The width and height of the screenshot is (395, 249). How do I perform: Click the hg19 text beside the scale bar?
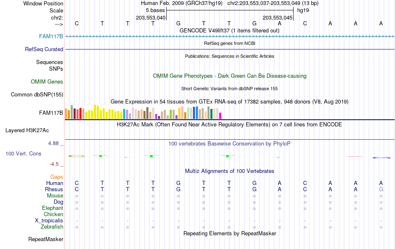click(x=303, y=10)
